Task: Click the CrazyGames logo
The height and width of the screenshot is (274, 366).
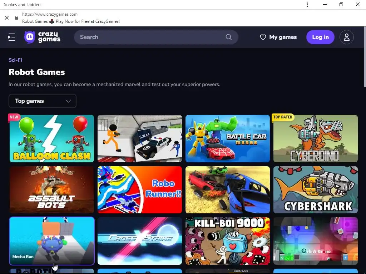Action: pyautogui.click(x=43, y=37)
